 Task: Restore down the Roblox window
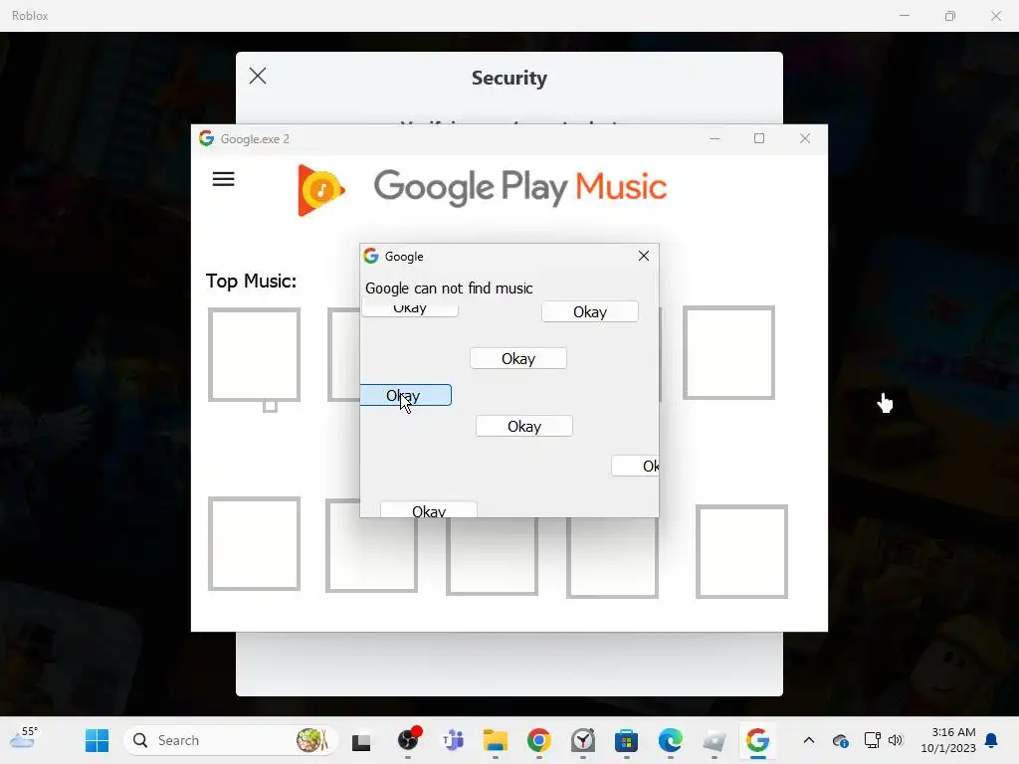950,16
